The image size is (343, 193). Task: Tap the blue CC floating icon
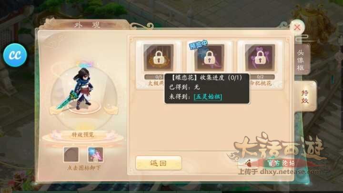tap(15, 55)
